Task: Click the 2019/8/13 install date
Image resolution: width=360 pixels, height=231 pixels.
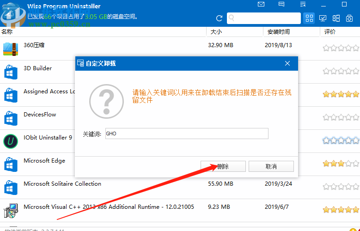Action: (278, 45)
